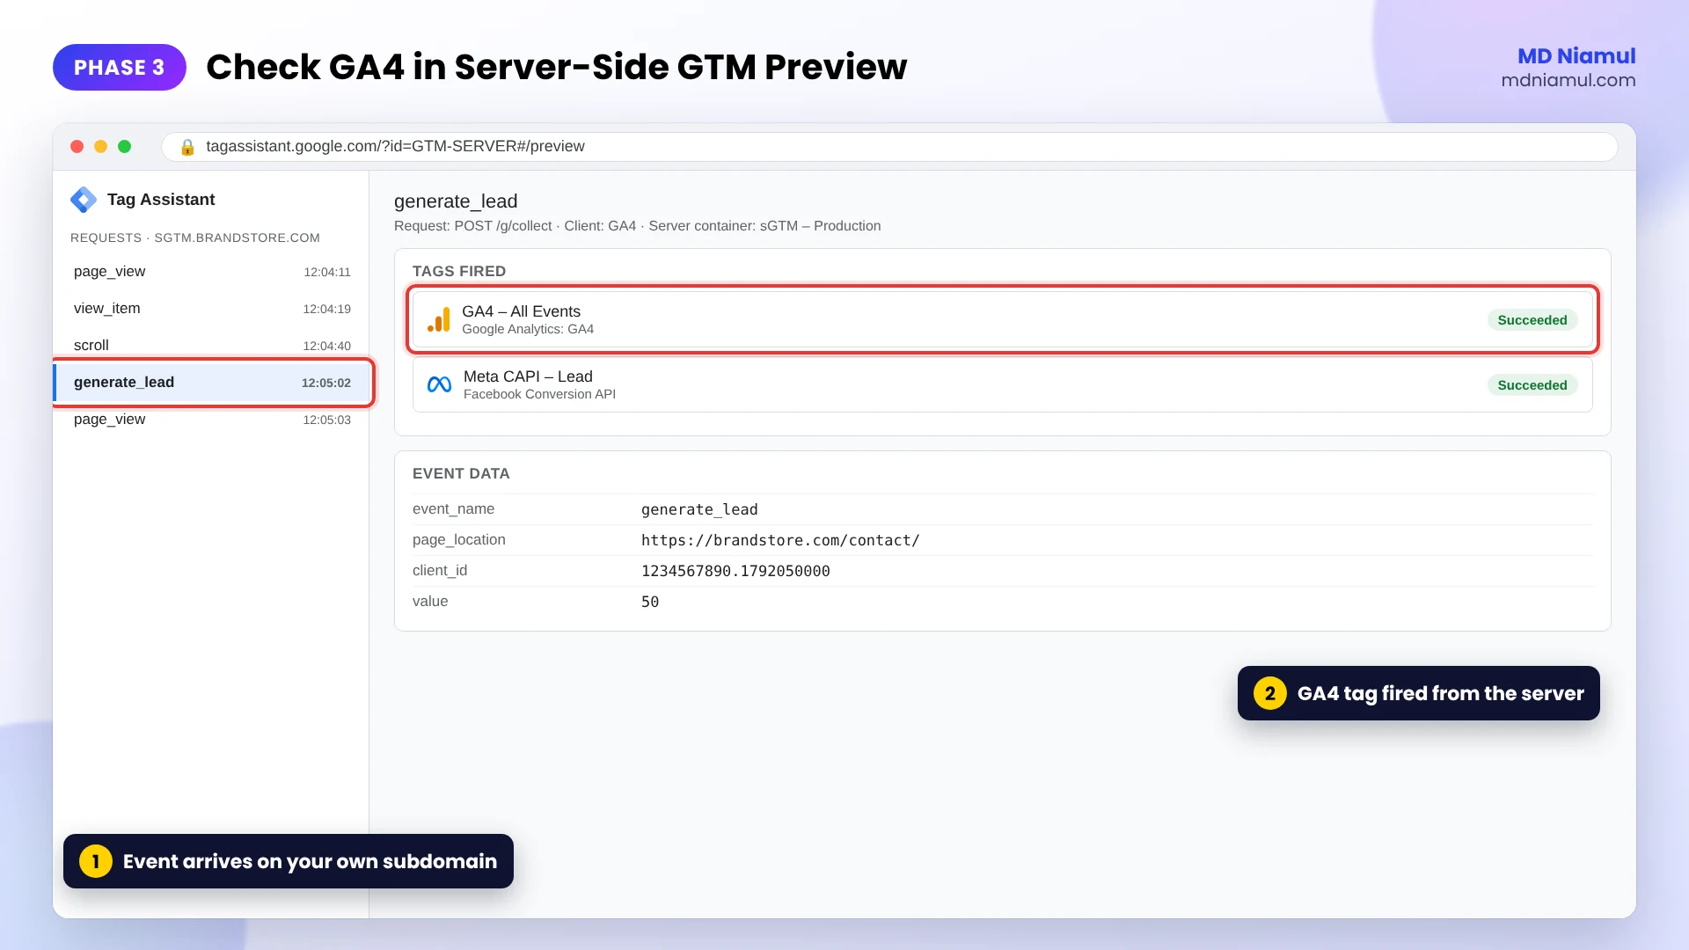Click the REQUESTS · SGTM.BRANDSTORE.COM label
The image size is (1689, 950).
(195, 238)
